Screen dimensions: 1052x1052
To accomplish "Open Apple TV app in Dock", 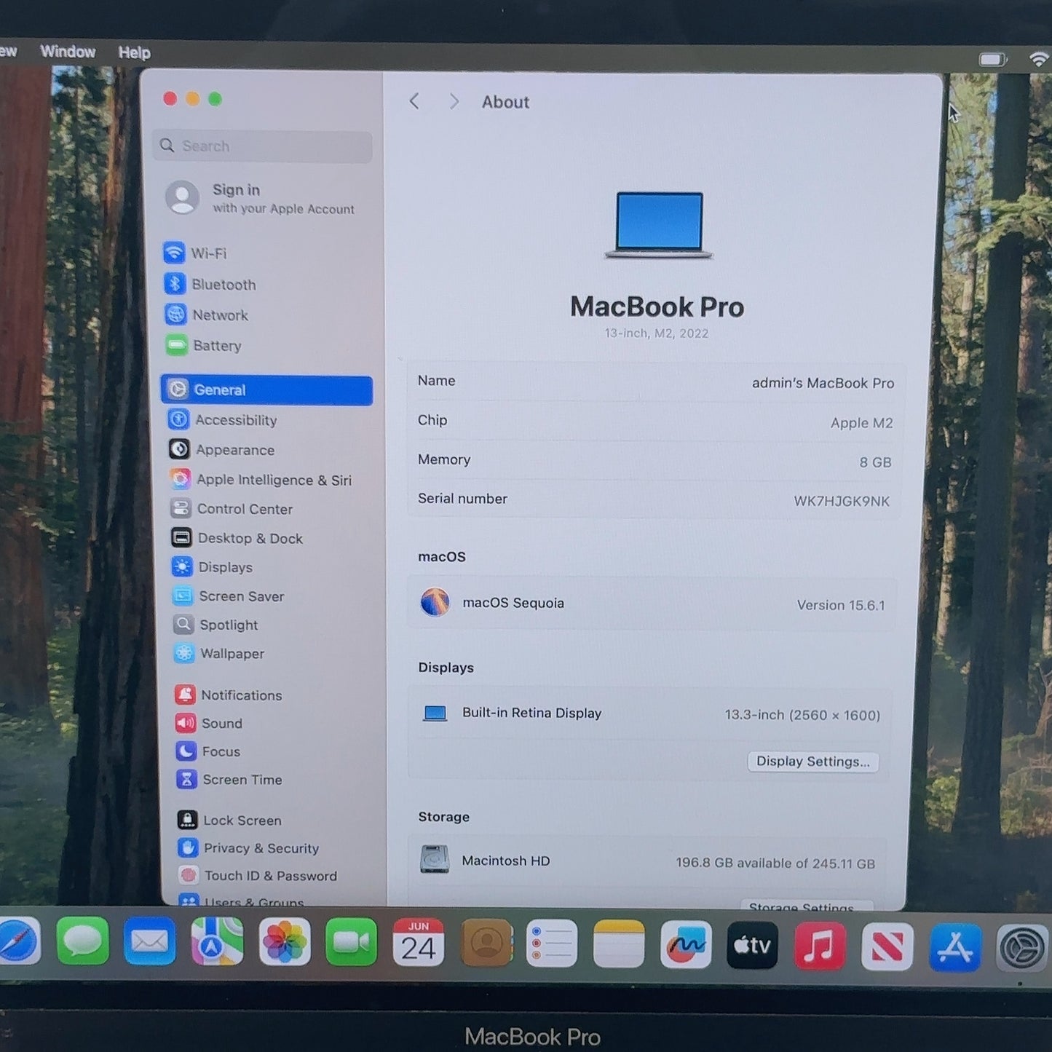I will (752, 946).
